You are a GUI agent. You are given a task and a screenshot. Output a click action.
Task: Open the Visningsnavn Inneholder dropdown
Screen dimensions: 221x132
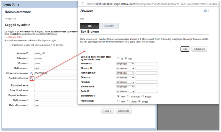(x=125, y=73)
